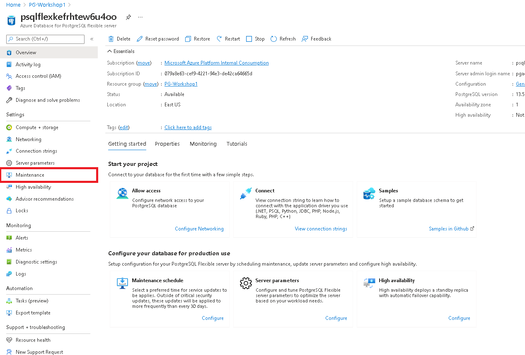This screenshot has width=525, height=355.
Task: Click inside the sidebar search field
Action: 45,39
